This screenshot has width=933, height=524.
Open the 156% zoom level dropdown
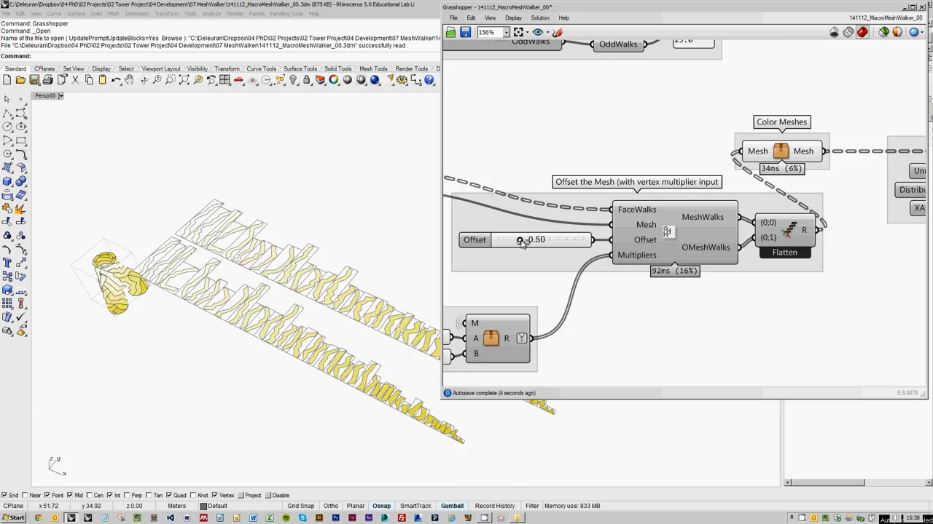pos(507,32)
